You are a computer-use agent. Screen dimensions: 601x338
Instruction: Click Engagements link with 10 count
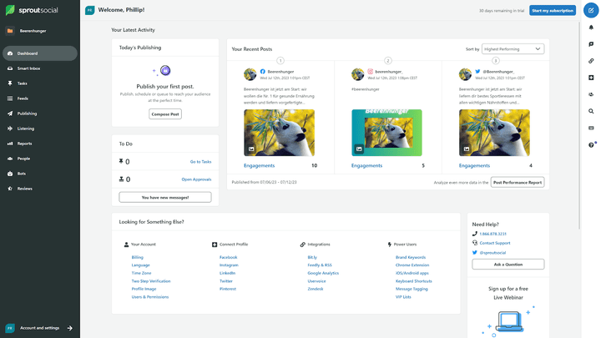pyautogui.click(x=259, y=165)
